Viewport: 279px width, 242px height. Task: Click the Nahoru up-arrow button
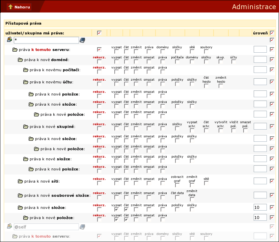(x=19, y=7)
